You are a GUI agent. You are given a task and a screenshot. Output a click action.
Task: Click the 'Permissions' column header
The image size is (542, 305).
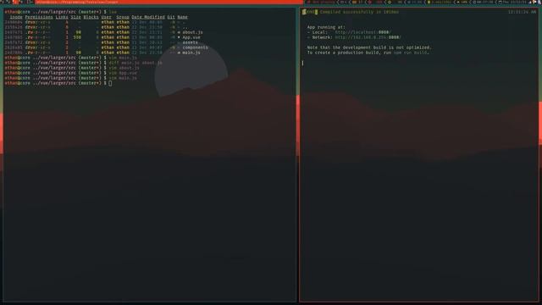39,17
